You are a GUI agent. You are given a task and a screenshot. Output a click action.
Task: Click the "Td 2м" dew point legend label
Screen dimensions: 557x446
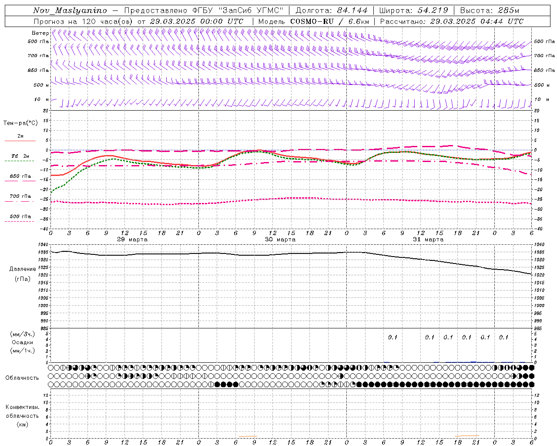coord(20,156)
